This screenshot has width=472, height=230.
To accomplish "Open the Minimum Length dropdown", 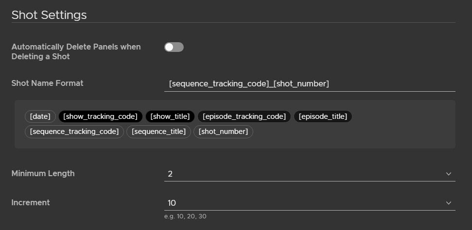I will pos(310,174).
